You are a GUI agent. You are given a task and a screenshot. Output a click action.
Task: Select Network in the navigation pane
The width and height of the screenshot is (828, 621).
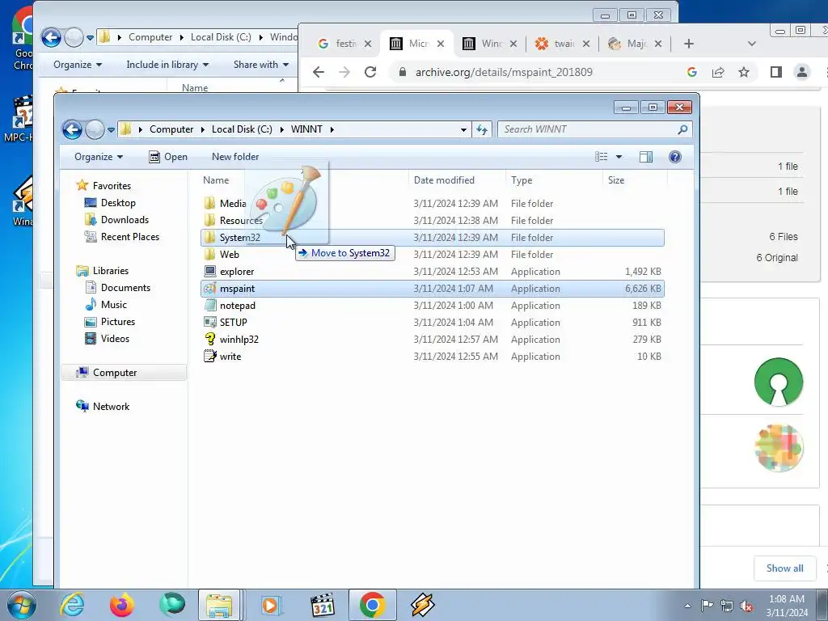(111, 407)
